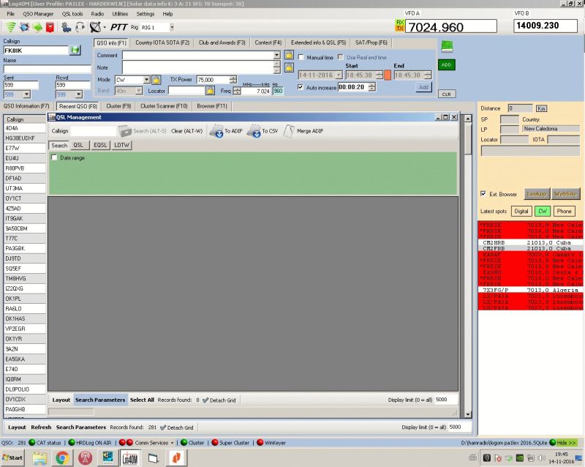Export QSL results To CSV
Screen dimensions: 585x467
tap(263, 131)
